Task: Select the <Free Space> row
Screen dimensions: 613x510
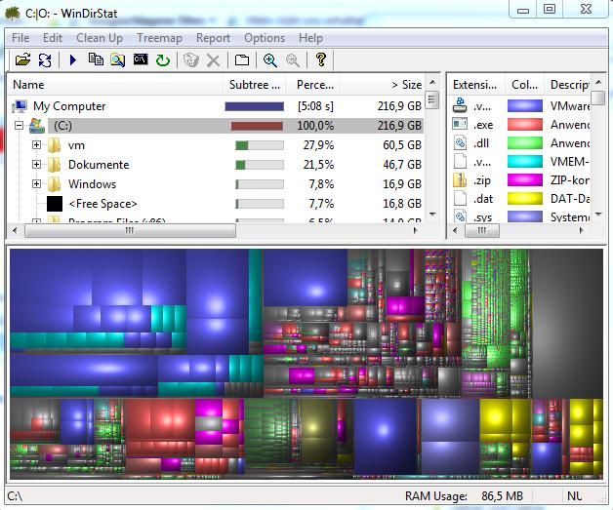Action: [216, 204]
